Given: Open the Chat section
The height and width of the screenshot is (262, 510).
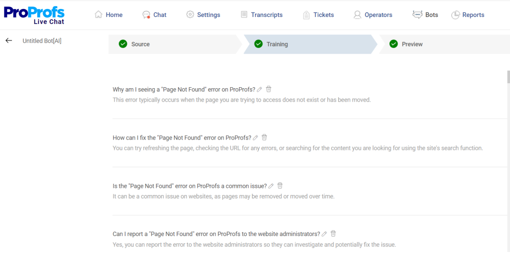Looking at the screenshot, I should click(154, 15).
